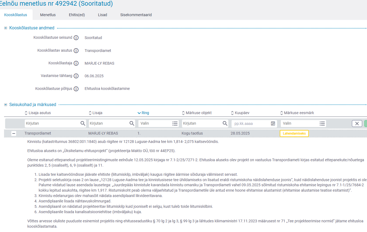The height and width of the screenshot is (232, 367).
Task: Click the Eelnõu menetlus nr 492942 heading
Action: coord(57,4)
